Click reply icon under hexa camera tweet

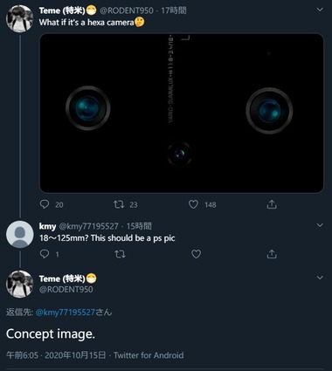(x=45, y=204)
